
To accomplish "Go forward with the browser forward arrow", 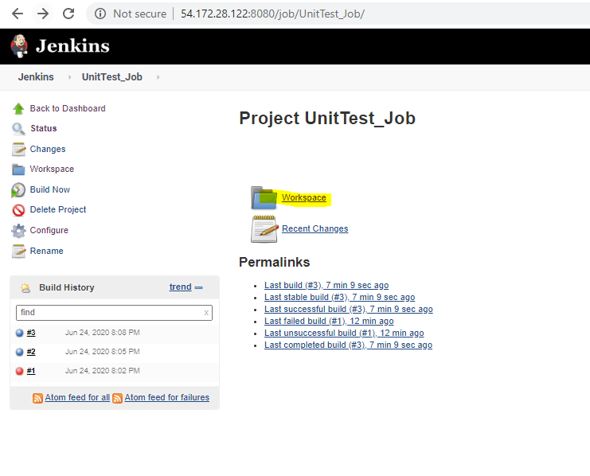I will tap(43, 14).
